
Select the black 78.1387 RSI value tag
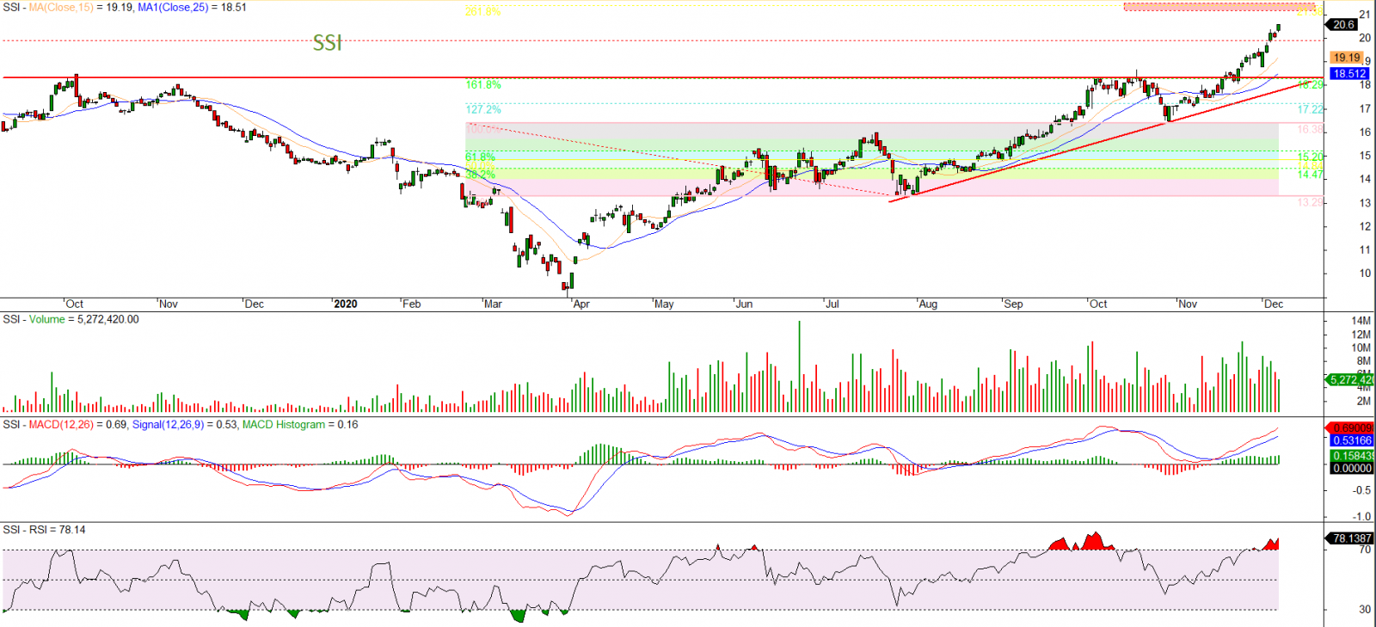pos(1351,538)
